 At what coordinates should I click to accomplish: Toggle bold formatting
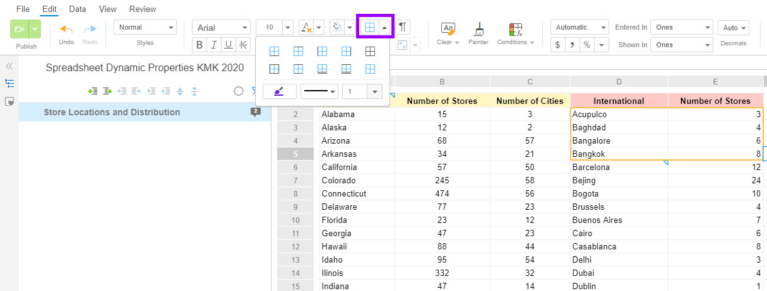199,45
